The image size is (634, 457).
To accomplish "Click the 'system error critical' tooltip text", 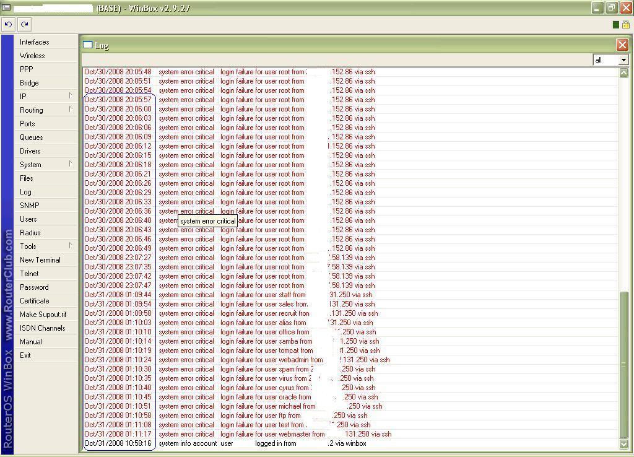I will click(x=208, y=221).
